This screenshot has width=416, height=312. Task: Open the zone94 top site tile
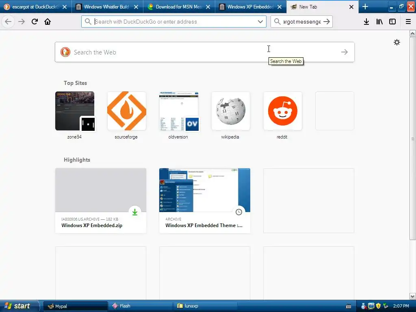[x=75, y=111]
